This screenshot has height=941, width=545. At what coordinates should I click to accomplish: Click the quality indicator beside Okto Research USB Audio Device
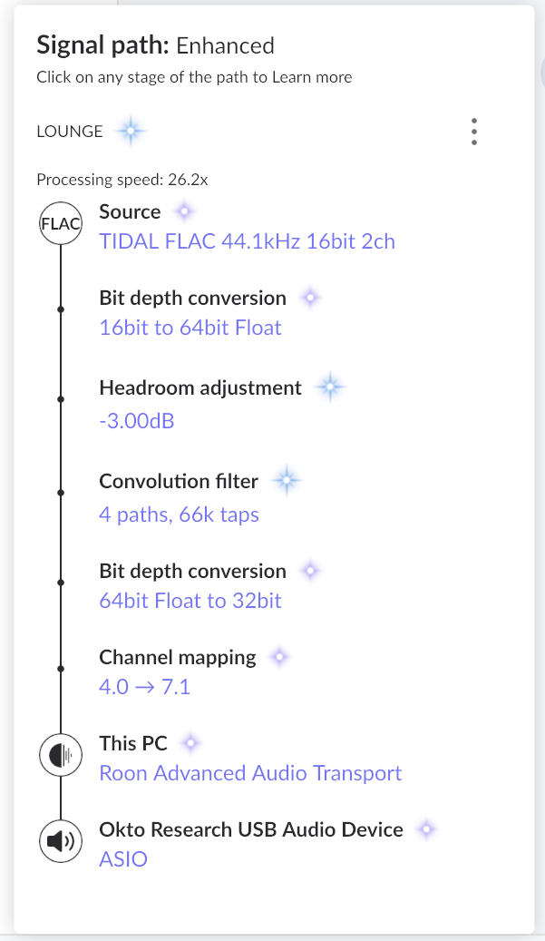tap(425, 828)
